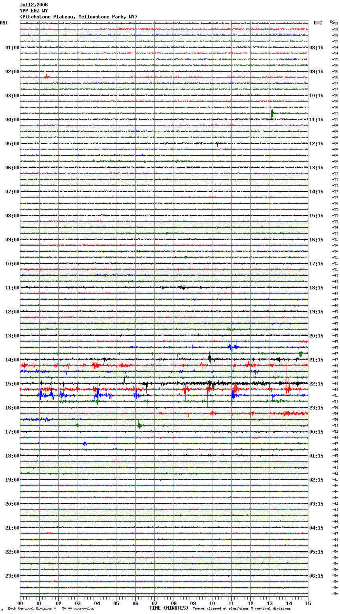Screen dimensions: 340x614
Task: Click the 08:15 UTC time label
Action: coord(316,48)
